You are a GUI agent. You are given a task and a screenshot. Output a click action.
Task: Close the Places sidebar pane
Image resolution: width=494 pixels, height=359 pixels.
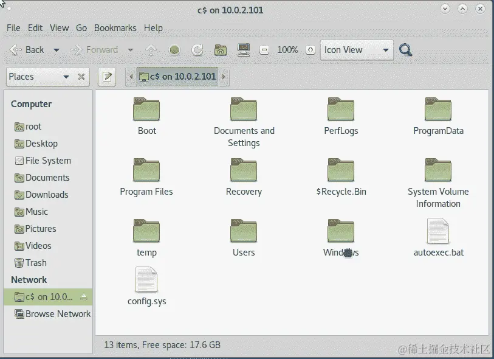click(x=81, y=77)
